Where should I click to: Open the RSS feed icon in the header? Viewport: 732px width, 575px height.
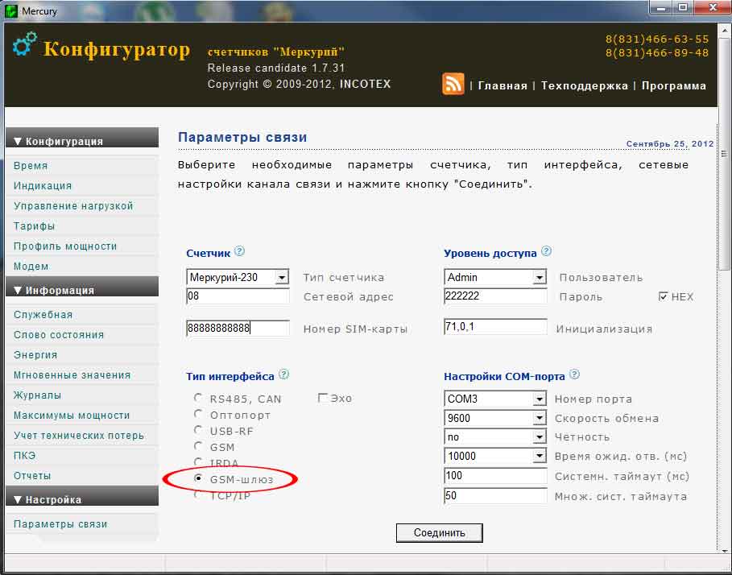point(453,84)
